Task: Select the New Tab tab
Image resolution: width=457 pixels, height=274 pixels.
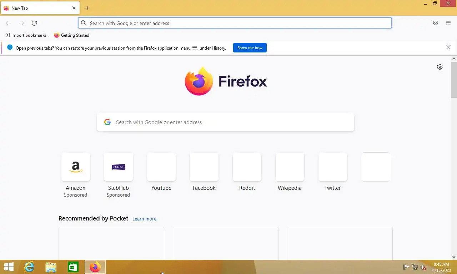Action: point(40,8)
